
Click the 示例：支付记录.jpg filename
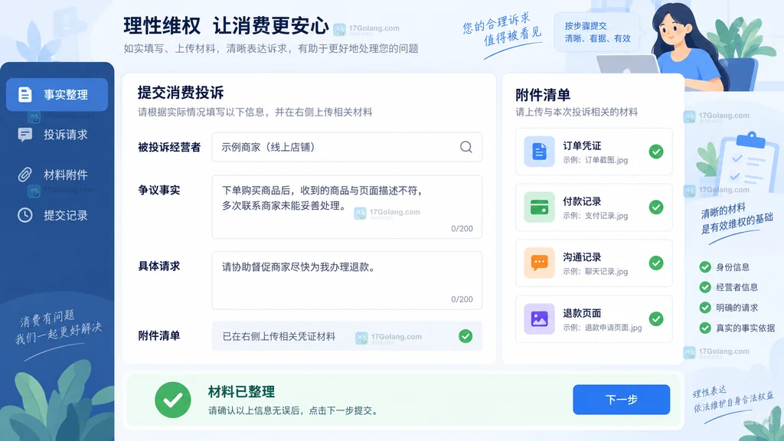[596, 216]
